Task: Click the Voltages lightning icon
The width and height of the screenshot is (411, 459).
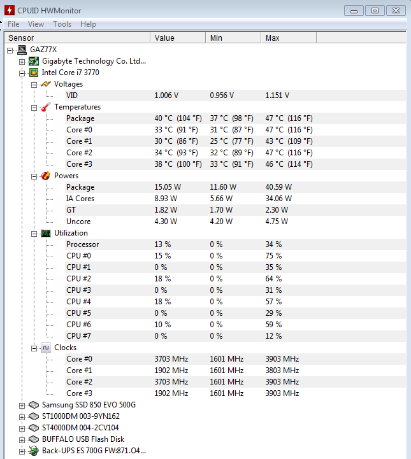Action: [46, 84]
